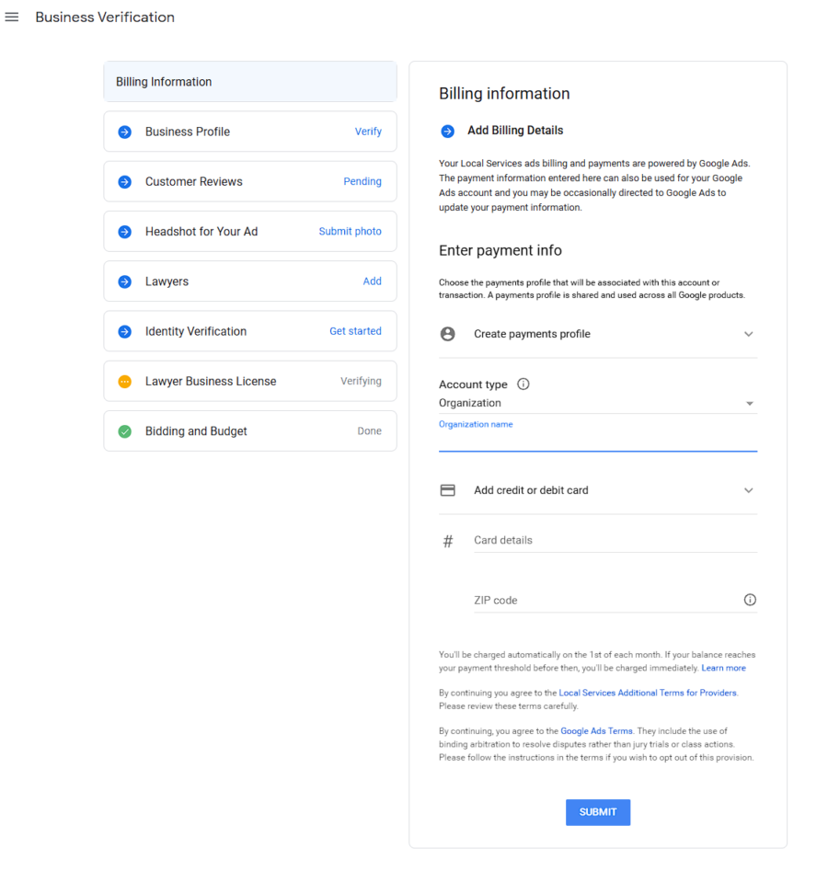
Task: Click into the Card details field
Action: pos(614,540)
